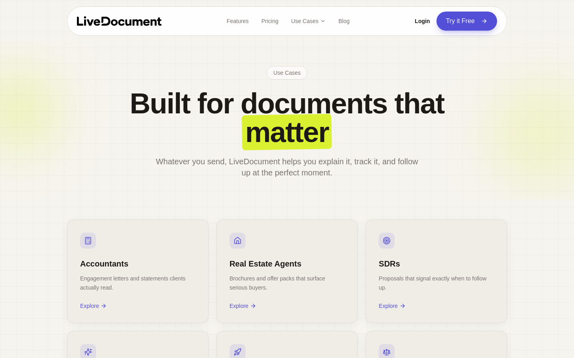This screenshot has height=358, width=574.
Task: Click the scales icon on the lower-right card
Action: tap(387, 351)
